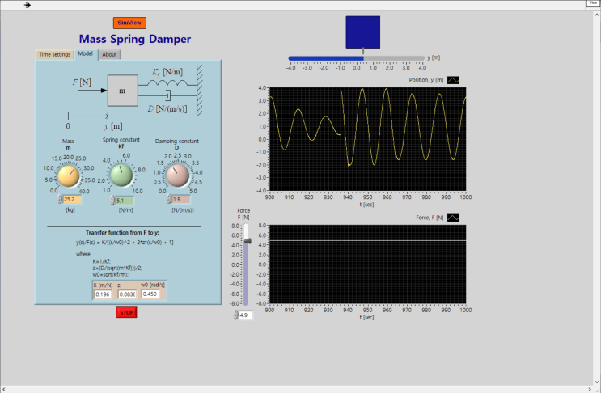This screenshot has height=393, width=601.
Task: Click the Force F vertical slider handle
Action: tap(248, 241)
